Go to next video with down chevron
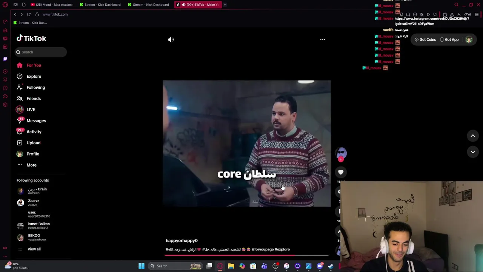This screenshot has height=272, width=483. (473, 151)
